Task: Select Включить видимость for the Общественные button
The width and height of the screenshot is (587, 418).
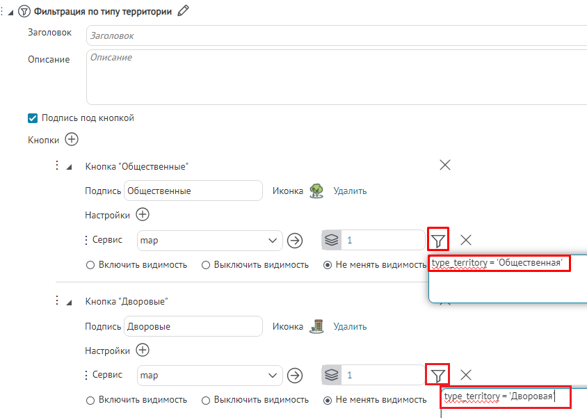Action: [x=90, y=265]
